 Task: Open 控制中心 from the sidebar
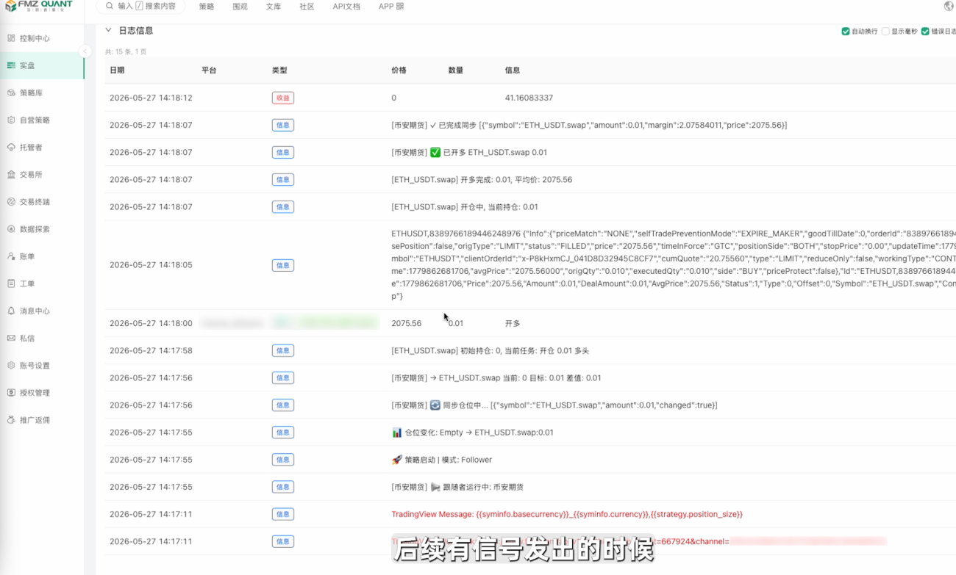(x=35, y=38)
